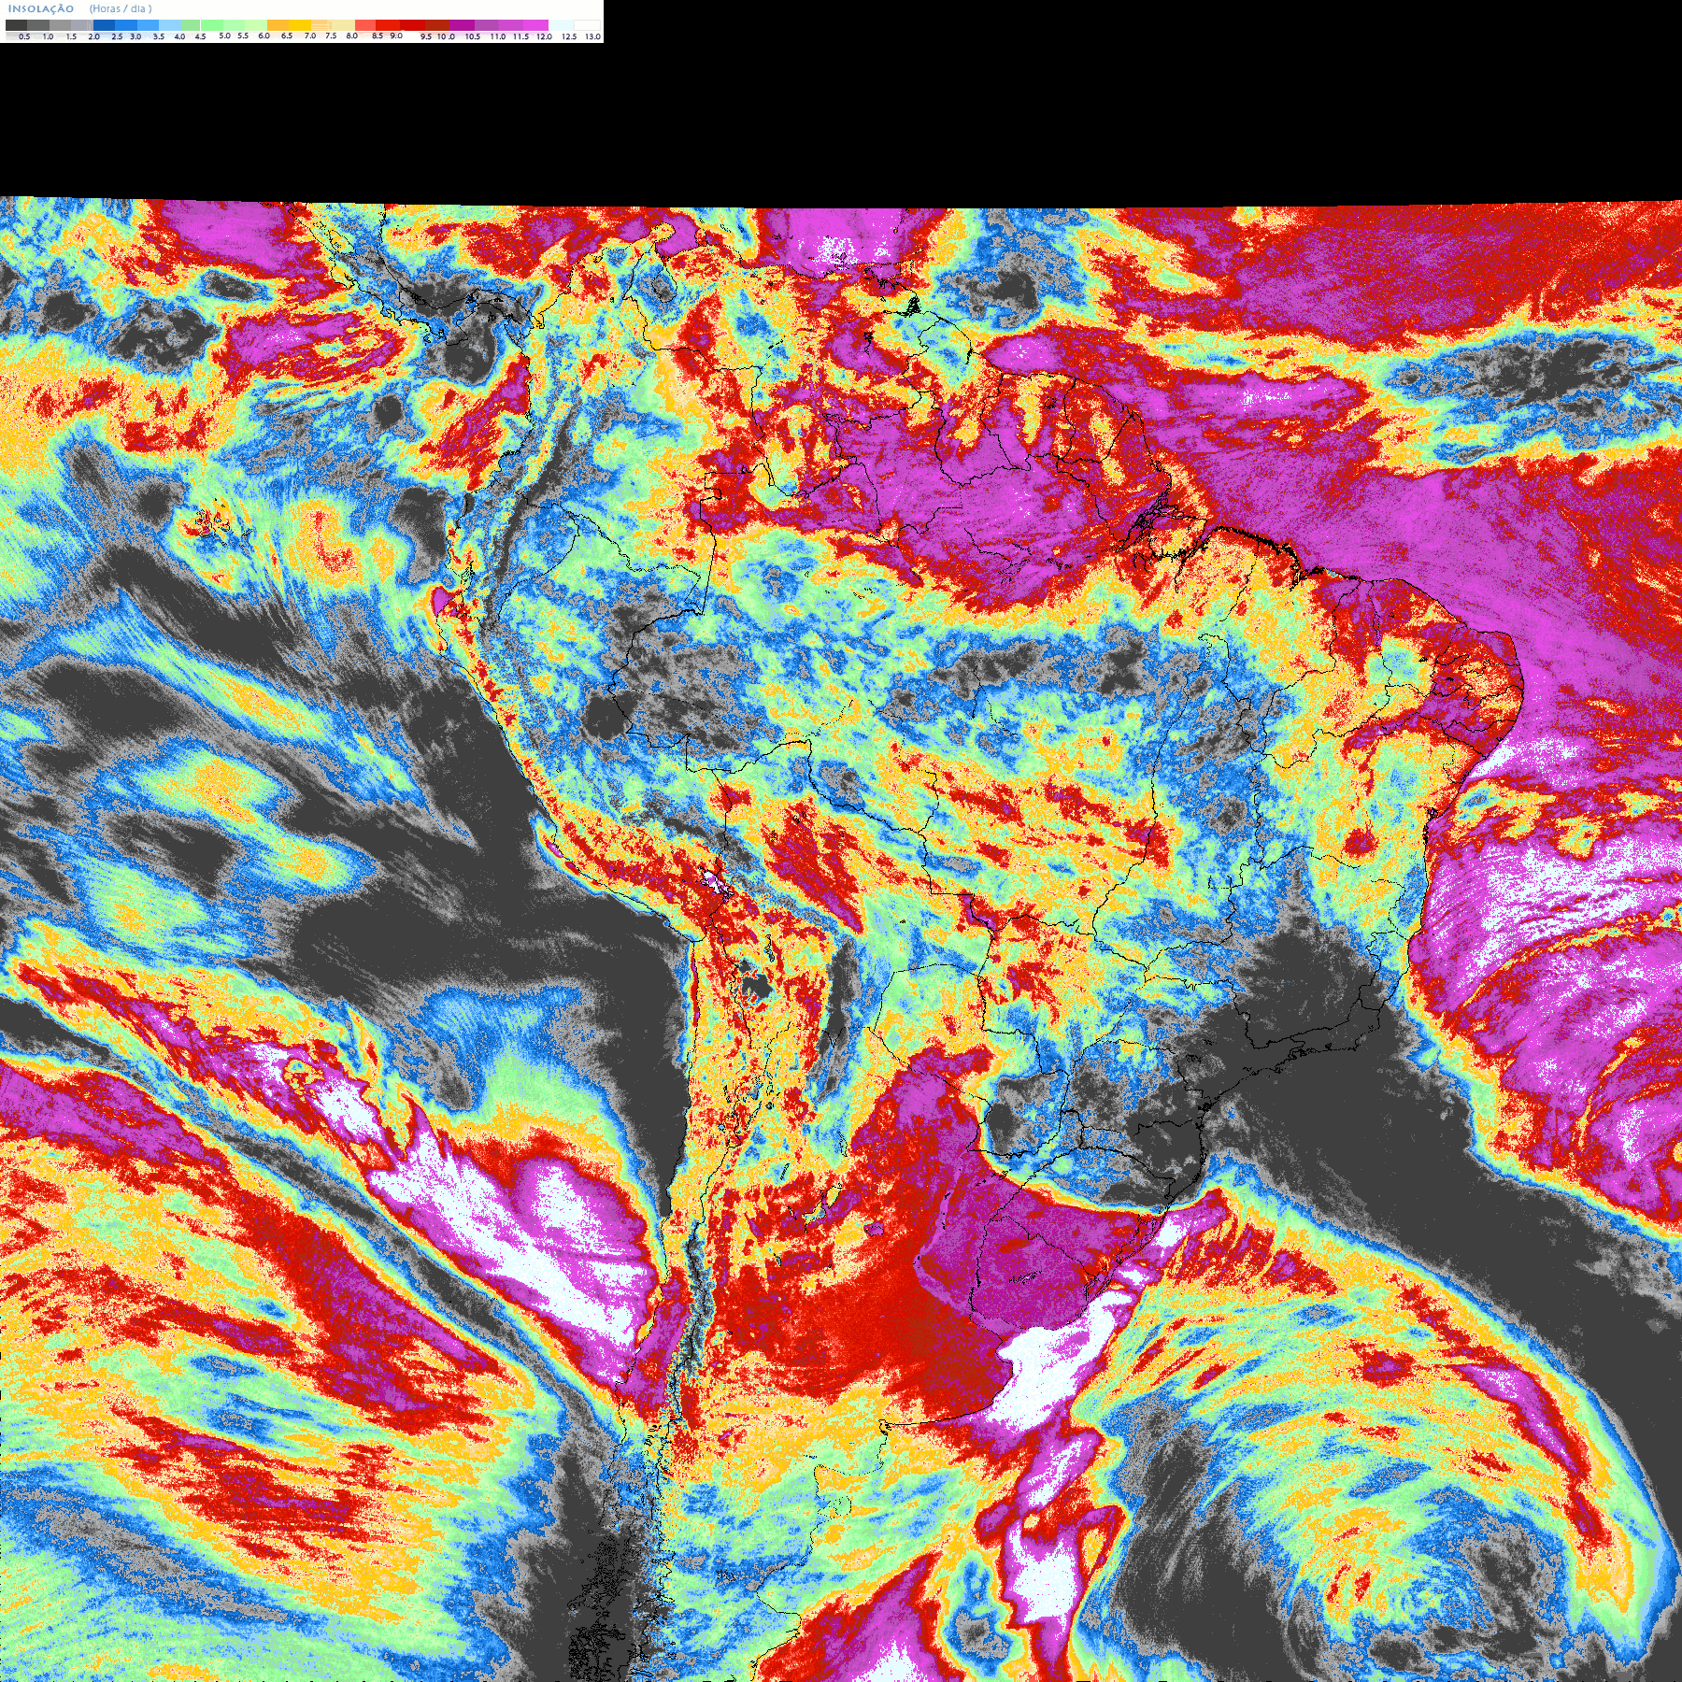Click the '3.0' legend value
The height and width of the screenshot is (1682, 1682).
(135, 36)
